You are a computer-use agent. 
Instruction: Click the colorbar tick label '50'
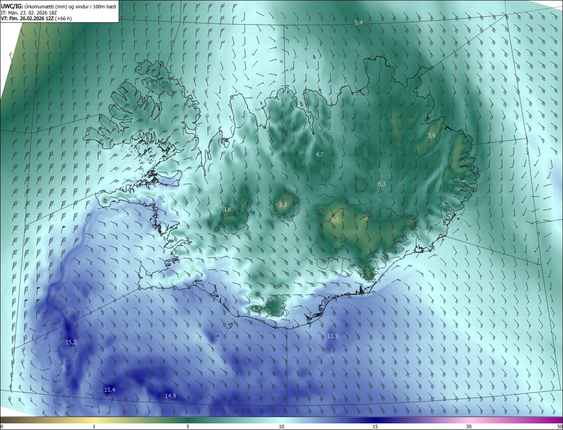pos(559,426)
